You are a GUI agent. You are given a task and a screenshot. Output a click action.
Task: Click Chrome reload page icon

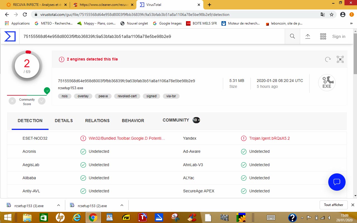(25, 14)
